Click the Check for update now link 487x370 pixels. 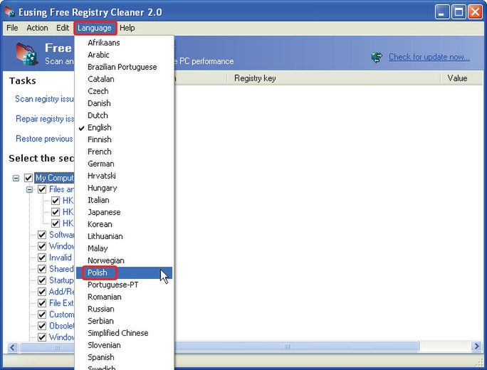pyautogui.click(x=429, y=58)
